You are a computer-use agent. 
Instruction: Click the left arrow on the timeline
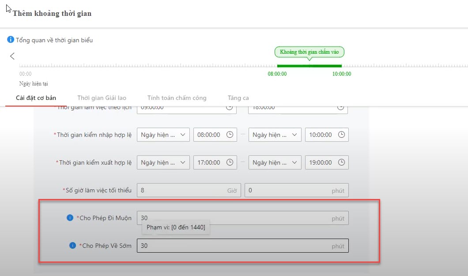tap(12, 56)
